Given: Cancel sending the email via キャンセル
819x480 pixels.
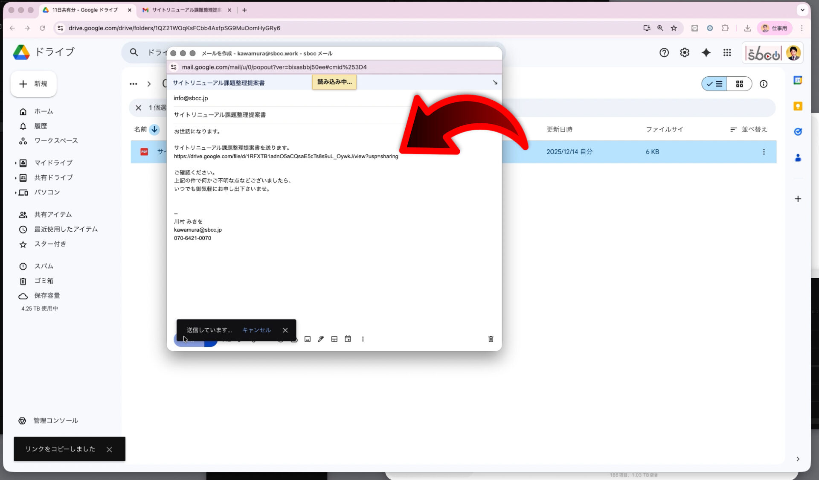Looking at the screenshot, I should point(256,330).
